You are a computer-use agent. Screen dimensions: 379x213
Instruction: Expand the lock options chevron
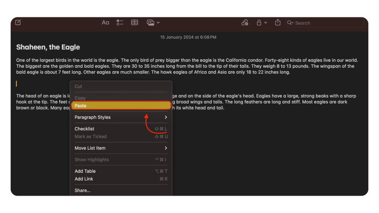coord(266,23)
